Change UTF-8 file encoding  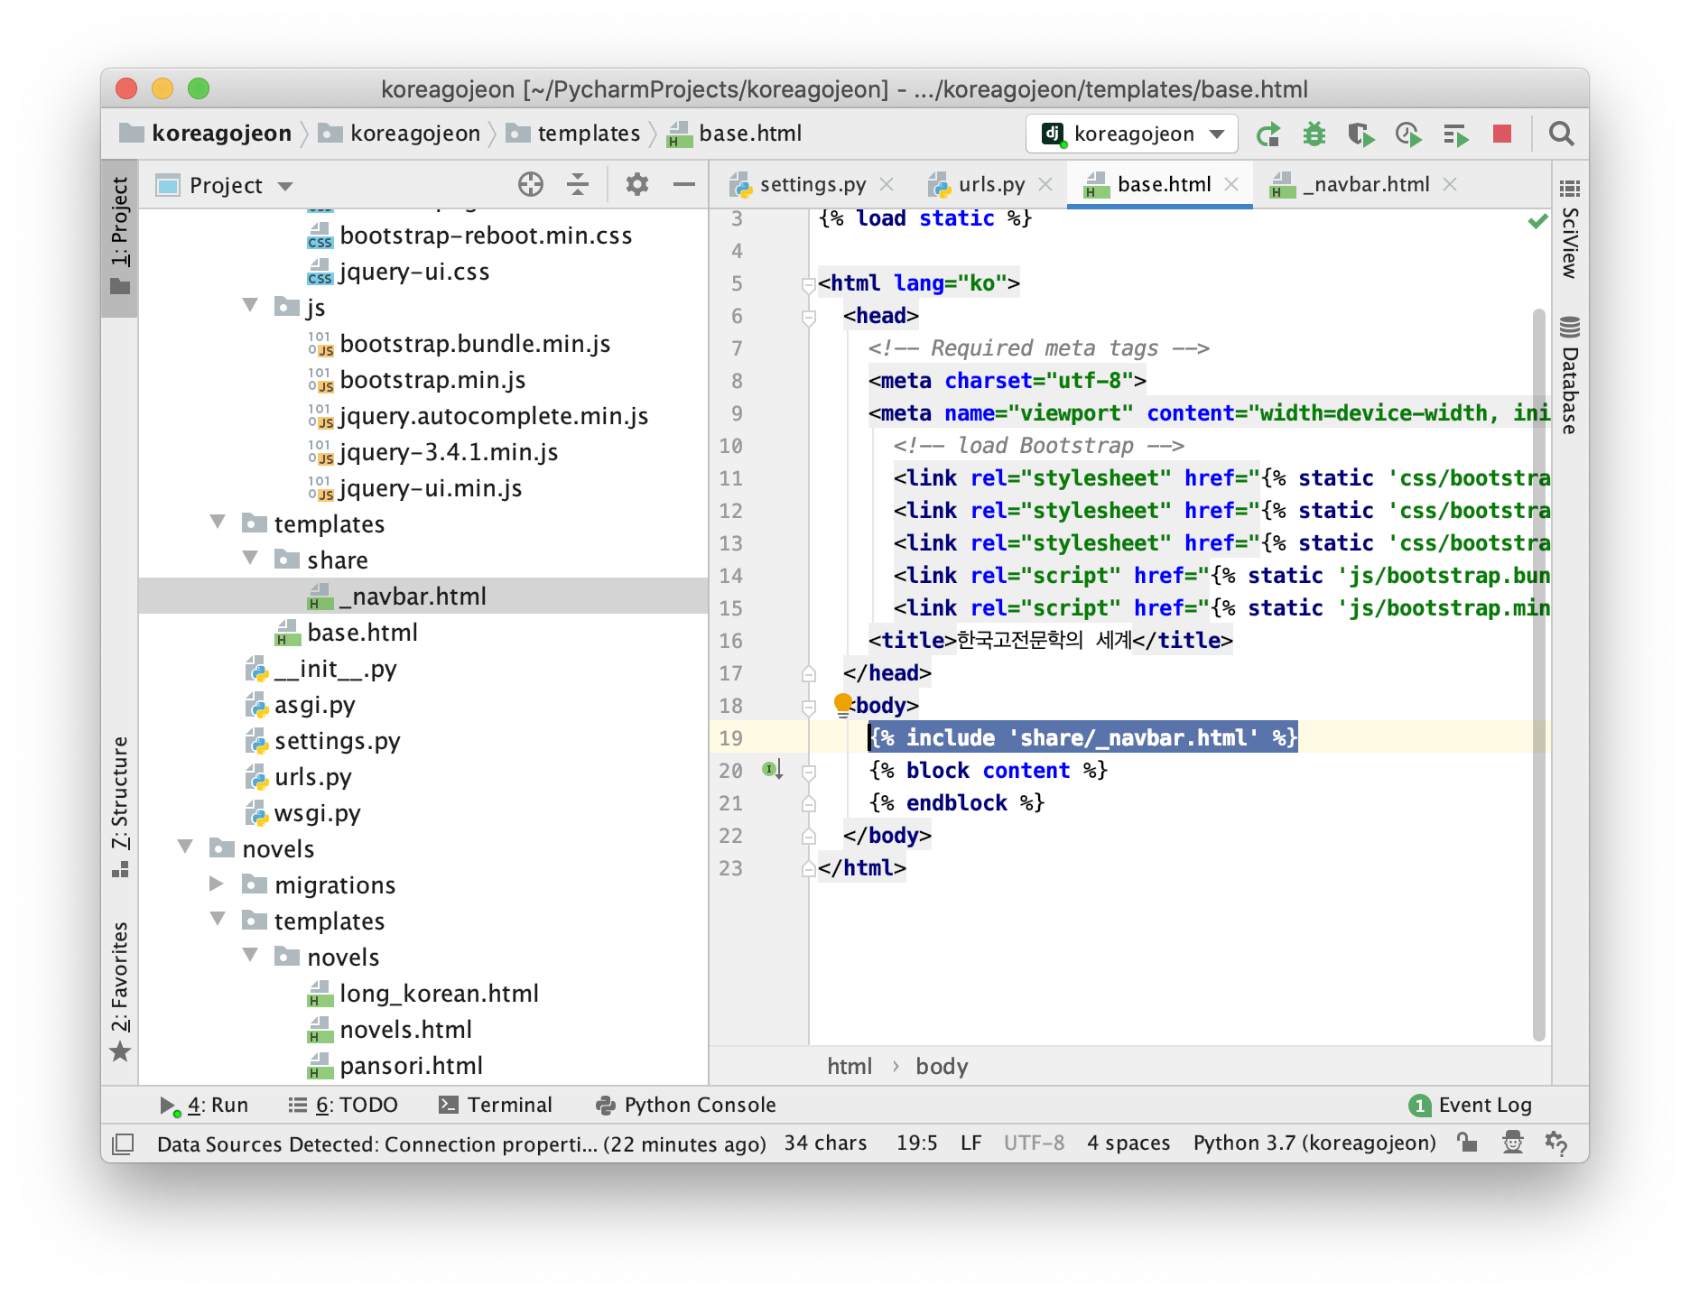click(1034, 1143)
